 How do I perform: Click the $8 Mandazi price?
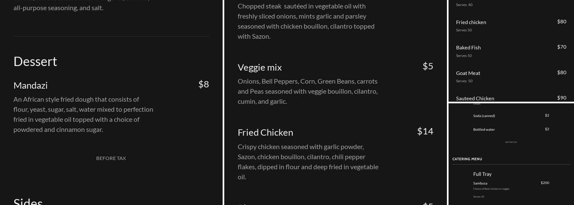coord(203,84)
